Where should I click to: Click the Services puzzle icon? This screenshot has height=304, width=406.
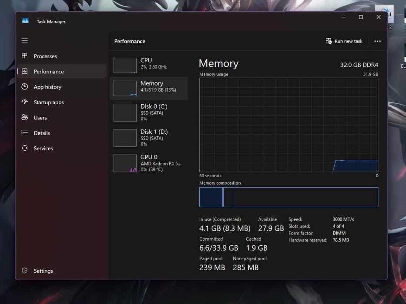(25, 148)
